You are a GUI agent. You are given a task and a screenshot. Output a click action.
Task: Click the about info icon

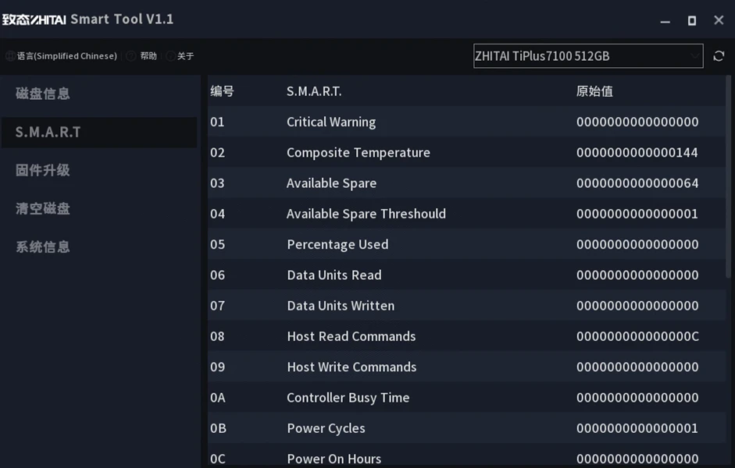(x=170, y=56)
